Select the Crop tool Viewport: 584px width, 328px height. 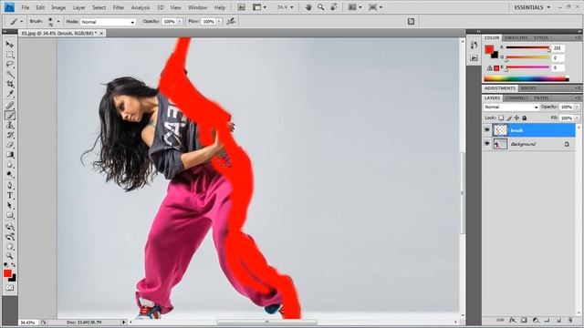tap(10, 85)
